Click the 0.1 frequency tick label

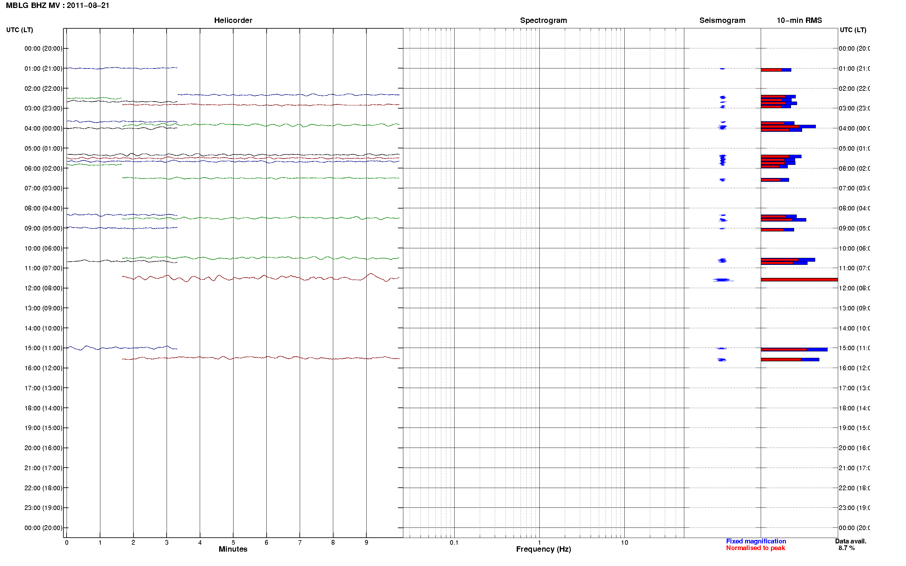(x=454, y=542)
